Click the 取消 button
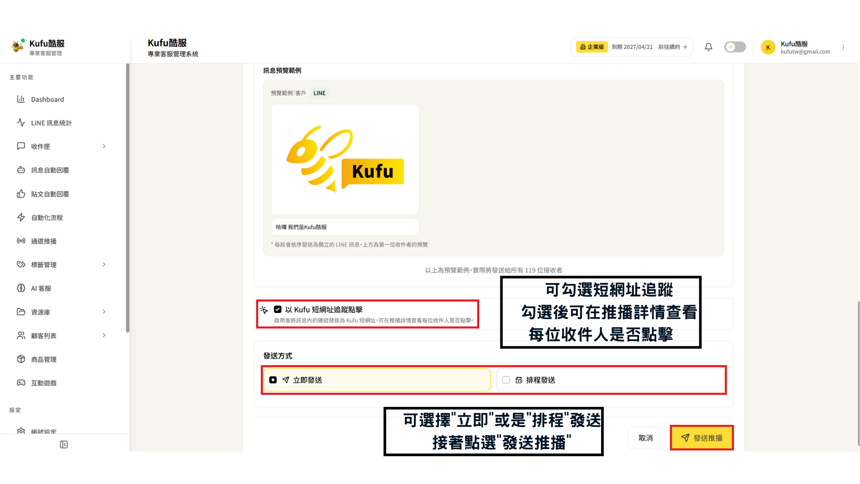The height and width of the screenshot is (484, 860). 645,438
